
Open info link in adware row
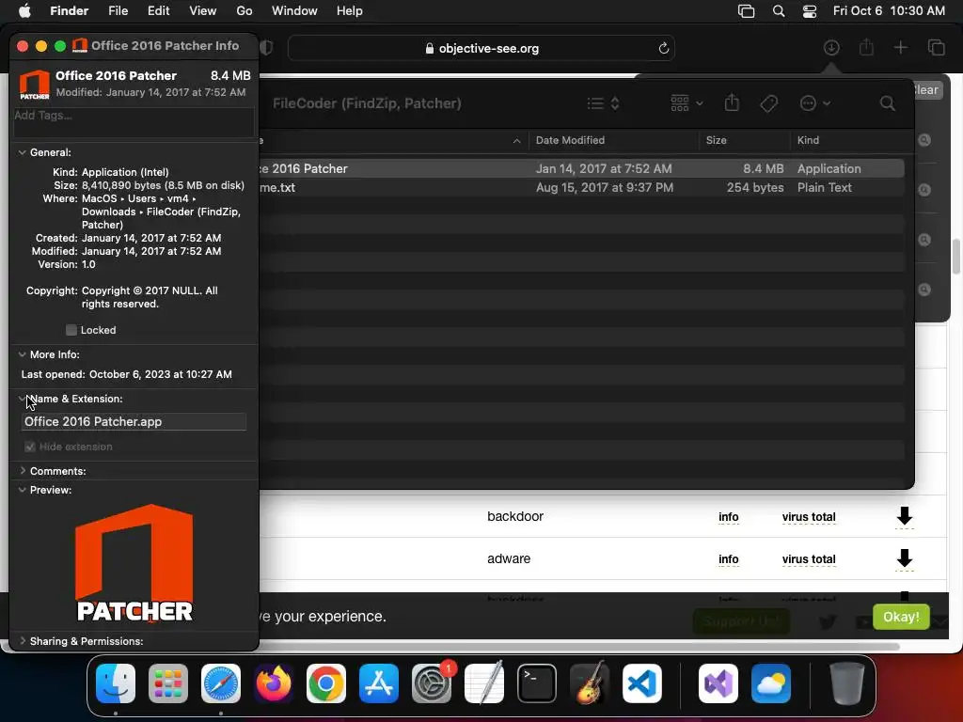click(x=729, y=559)
